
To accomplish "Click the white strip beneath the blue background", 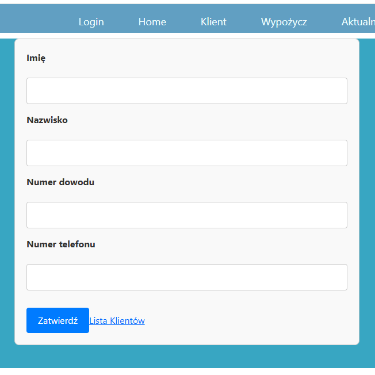I will coord(186,372).
